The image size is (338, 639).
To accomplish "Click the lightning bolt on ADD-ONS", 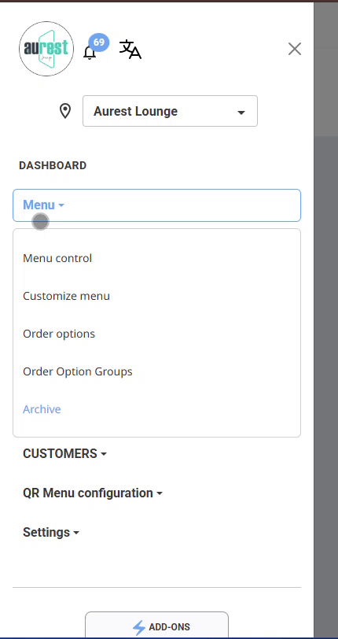I will 139,628.
